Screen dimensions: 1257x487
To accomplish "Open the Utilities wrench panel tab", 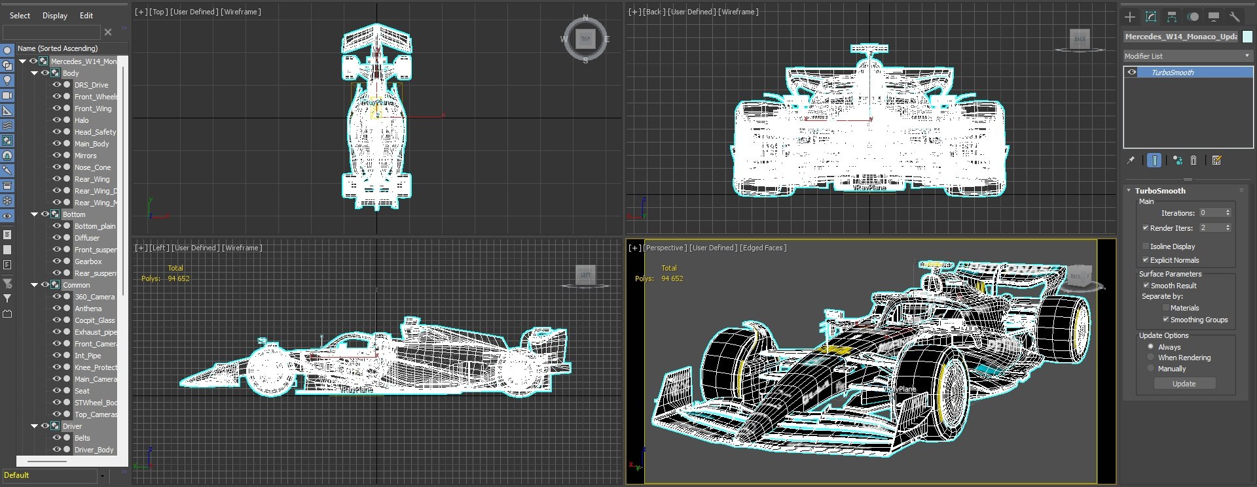I will (x=1235, y=17).
